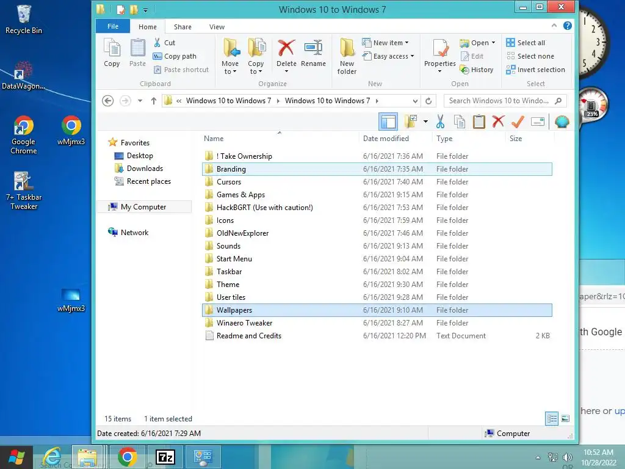625x469 pixels.
Task: Click the clipboard Paste icon in classic toolbar
Action: click(x=479, y=122)
